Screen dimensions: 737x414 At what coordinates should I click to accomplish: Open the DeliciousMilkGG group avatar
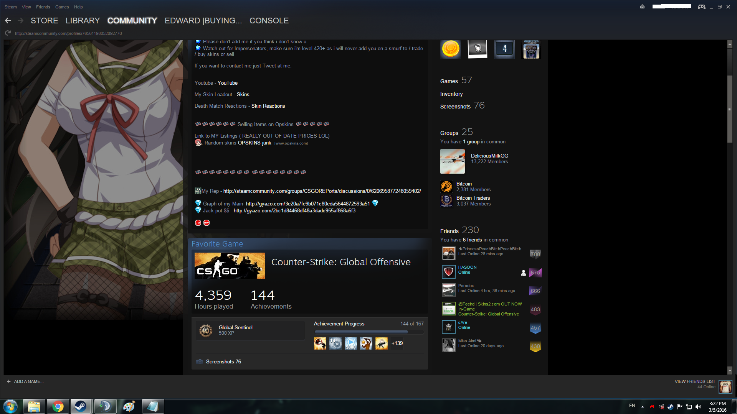point(452,161)
